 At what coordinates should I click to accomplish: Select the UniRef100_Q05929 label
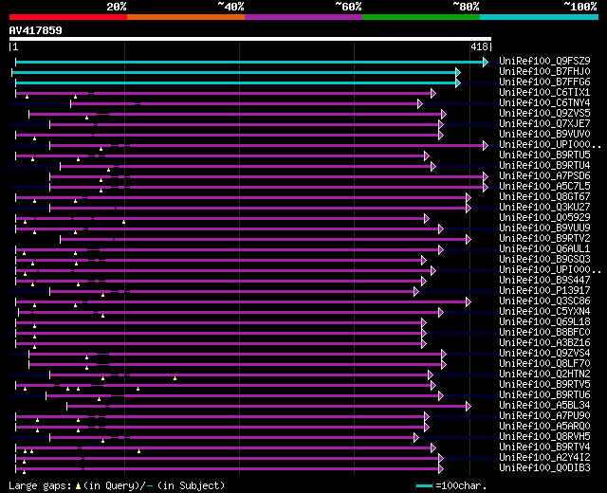pyautogui.click(x=544, y=217)
